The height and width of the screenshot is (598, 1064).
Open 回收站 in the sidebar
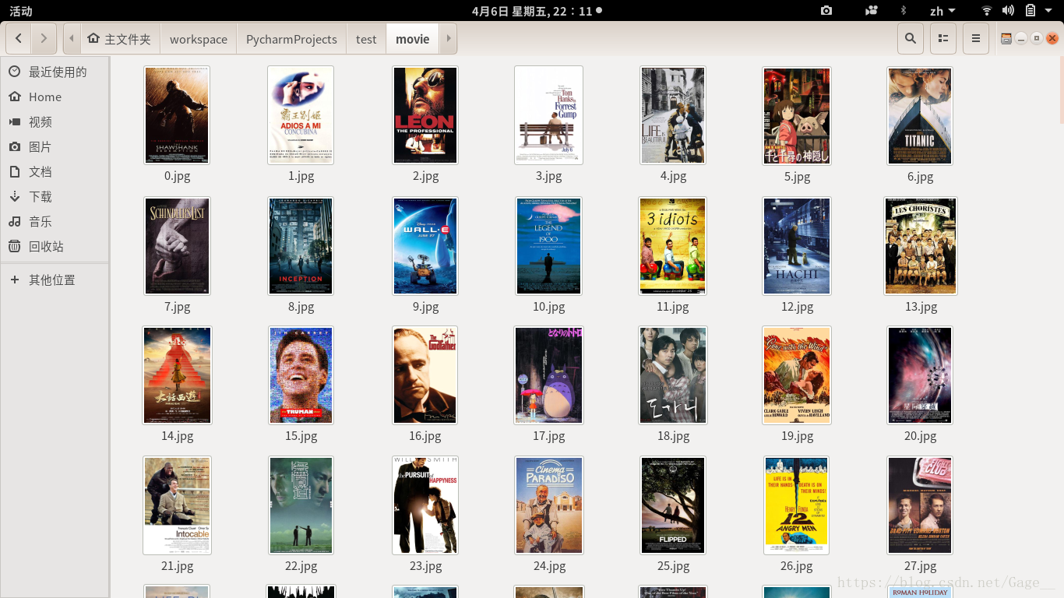tap(55, 246)
